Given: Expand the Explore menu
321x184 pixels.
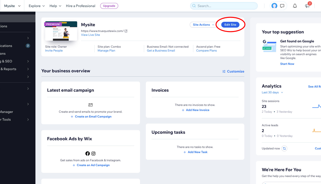Looking at the screenshot, I should (37, 6).
